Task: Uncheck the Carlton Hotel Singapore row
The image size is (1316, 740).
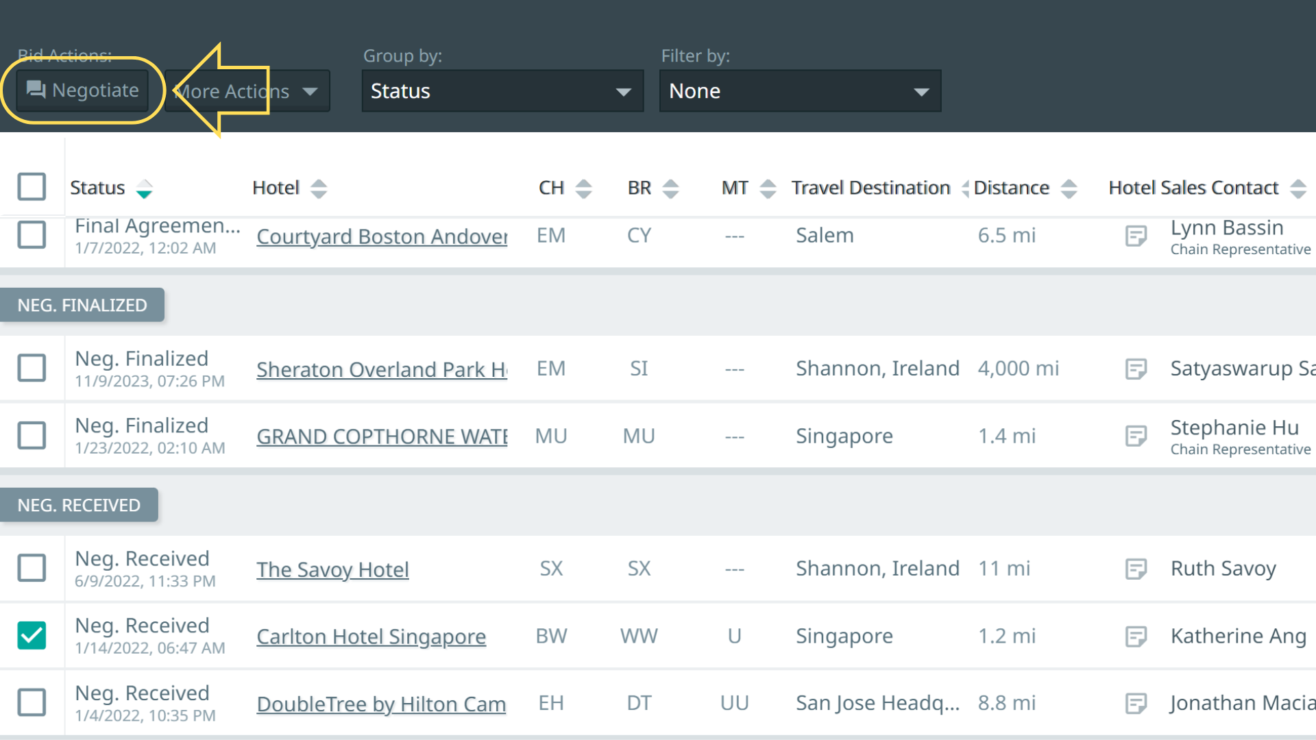Action: [x=32, y=635]
